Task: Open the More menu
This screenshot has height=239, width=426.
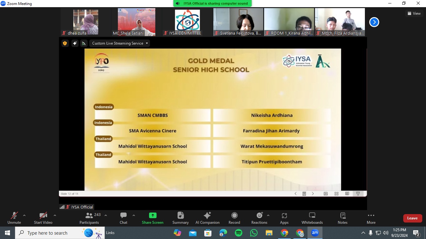Action: pos(371,218)
